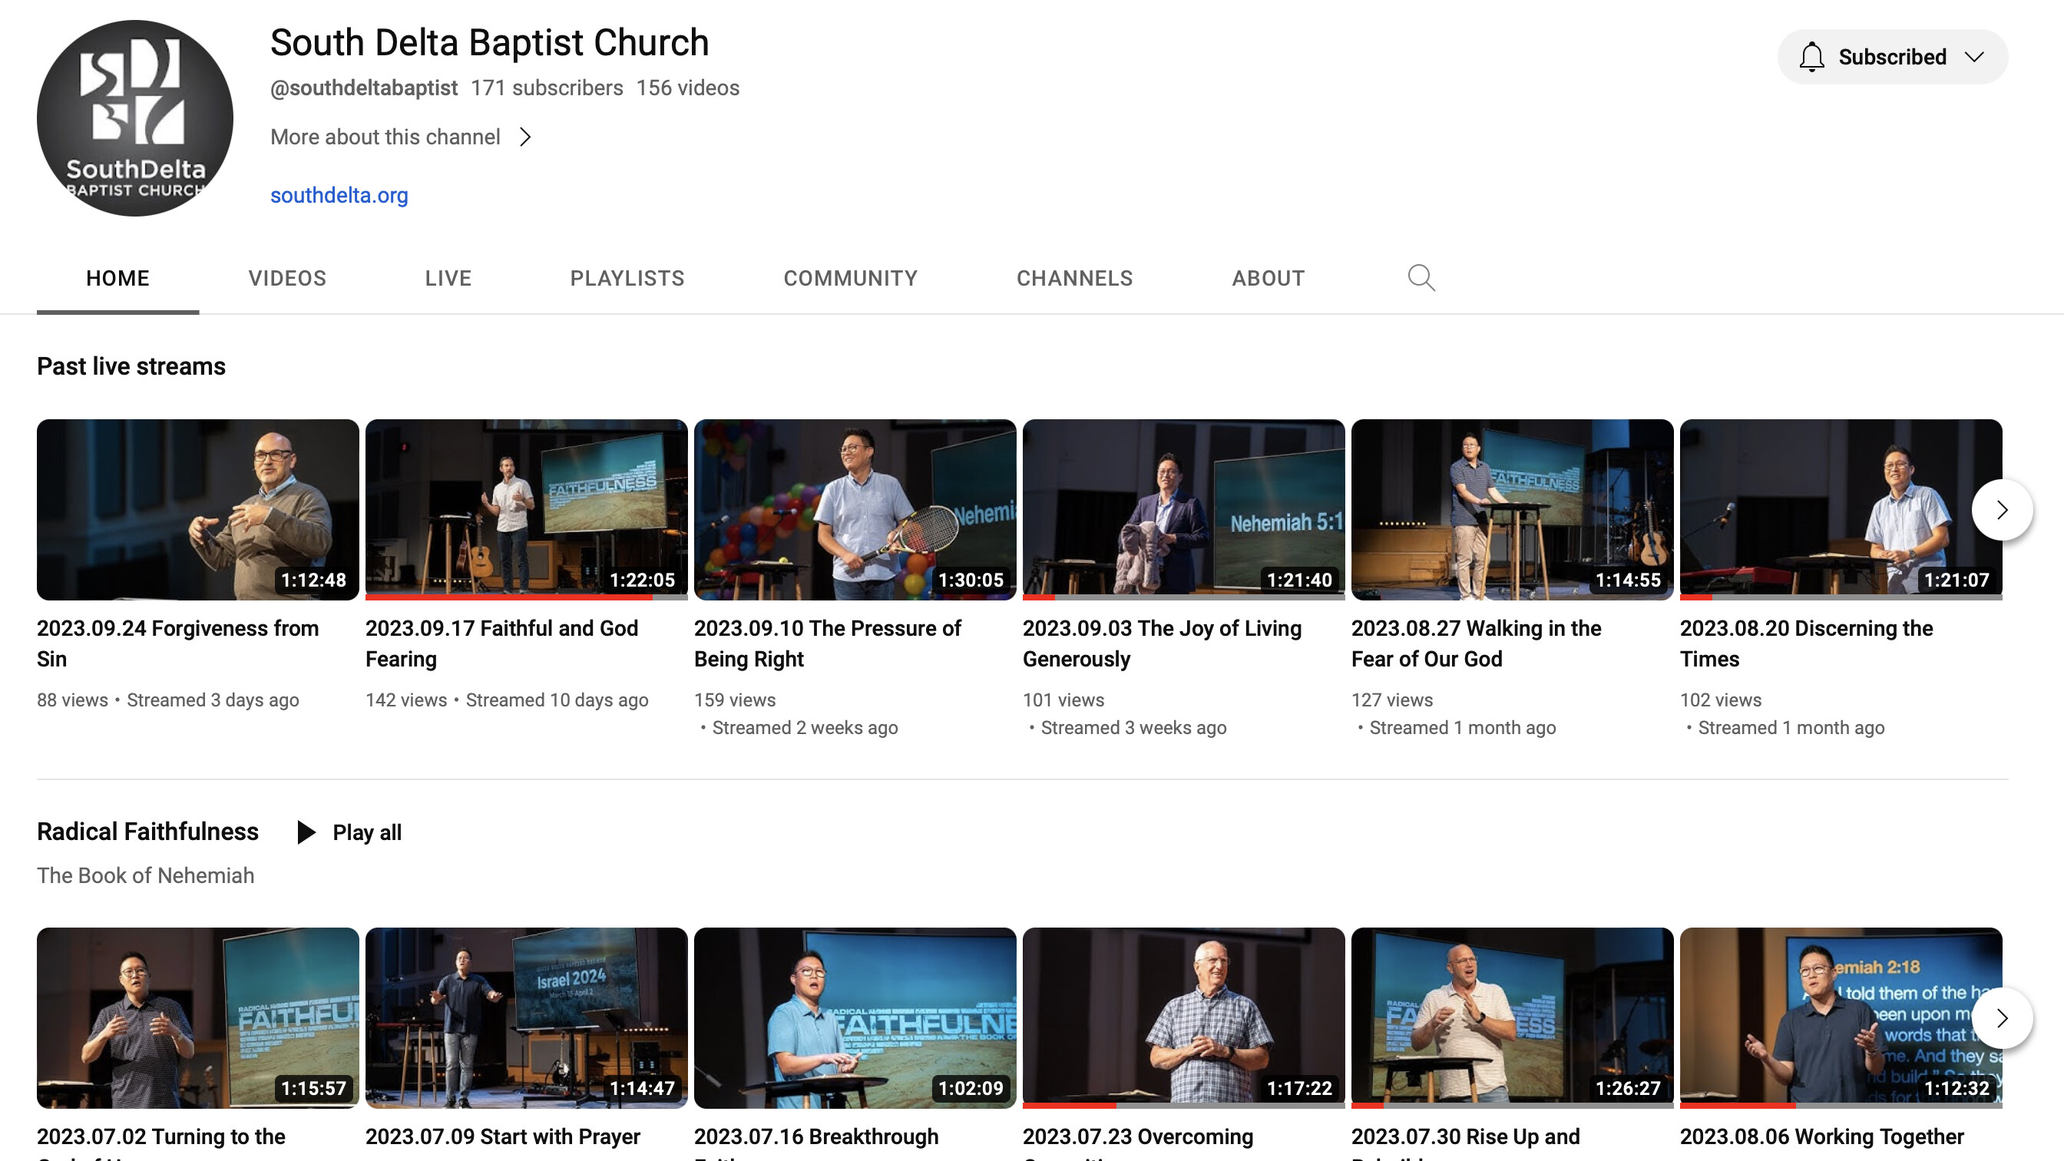This screenshot has height=1161, width=2064.
Task: Open The Pressure of Being Right thumbnail
Action: tap(855, 510)
